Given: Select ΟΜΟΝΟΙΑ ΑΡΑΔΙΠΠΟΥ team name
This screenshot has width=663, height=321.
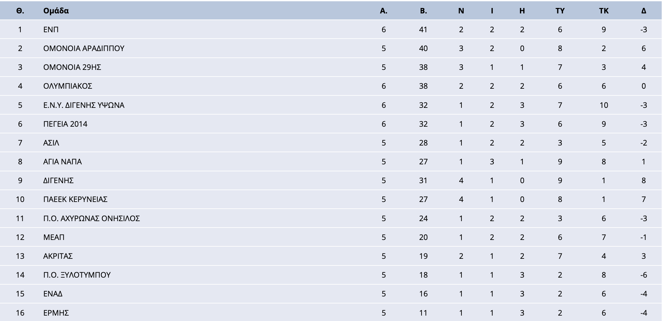Looking at the screenshot, I should click(x=84, y=48).
